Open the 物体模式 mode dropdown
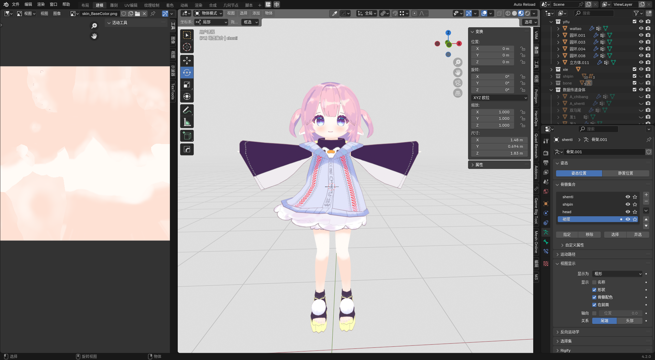Screen dimensions: 655x360 [208, 13]
